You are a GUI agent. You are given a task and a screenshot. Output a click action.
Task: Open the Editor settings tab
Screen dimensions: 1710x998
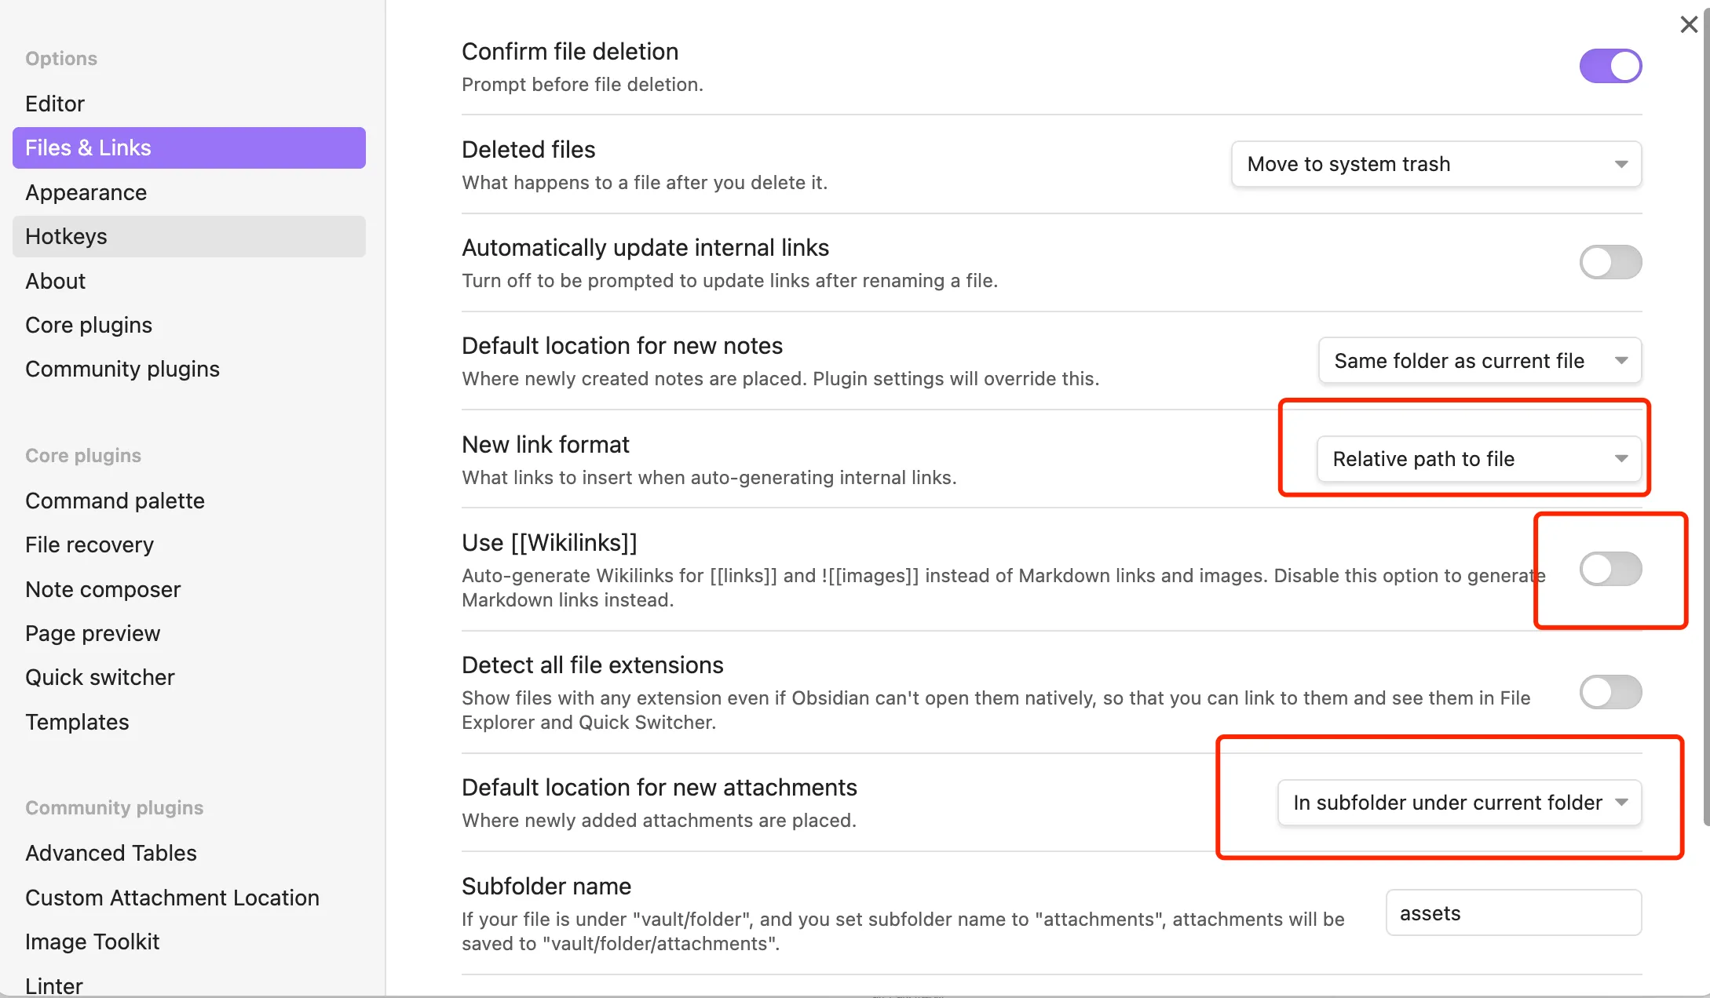pos(55,104)
